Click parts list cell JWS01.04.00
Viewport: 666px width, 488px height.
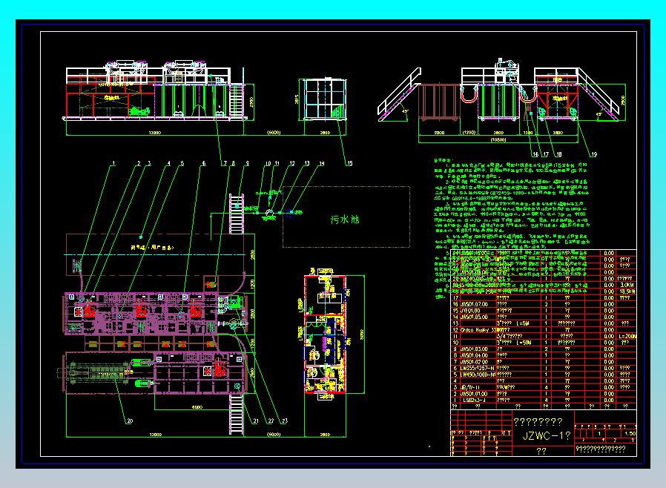pyautogui.click(x=474, y=355)
